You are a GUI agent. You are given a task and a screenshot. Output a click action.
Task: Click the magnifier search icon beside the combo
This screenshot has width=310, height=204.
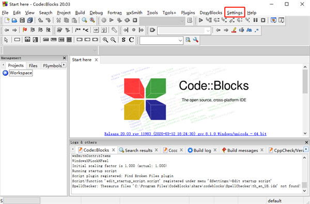[x=188, y=40]
